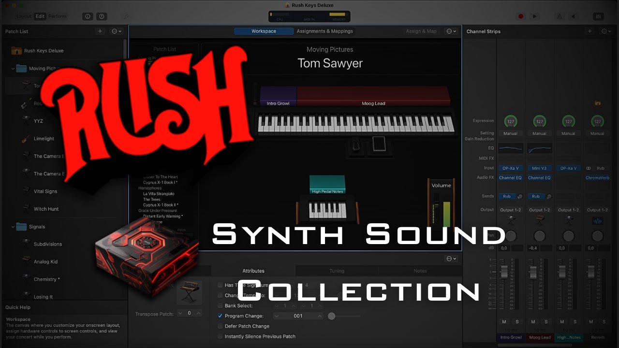This screenshot has height=348, width=619.
Task: Click the Transpose Patch value field
Action: click(x=189, y=313)
